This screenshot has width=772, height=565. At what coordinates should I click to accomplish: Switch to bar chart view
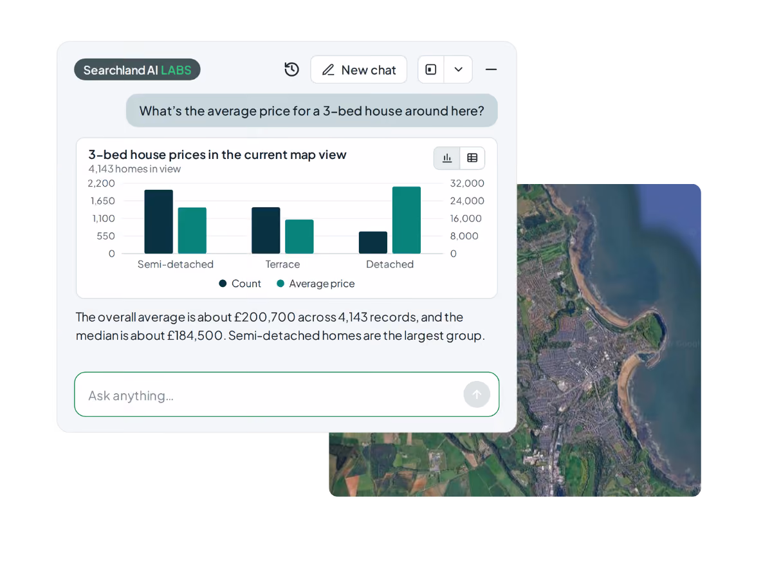pos(447,158)
